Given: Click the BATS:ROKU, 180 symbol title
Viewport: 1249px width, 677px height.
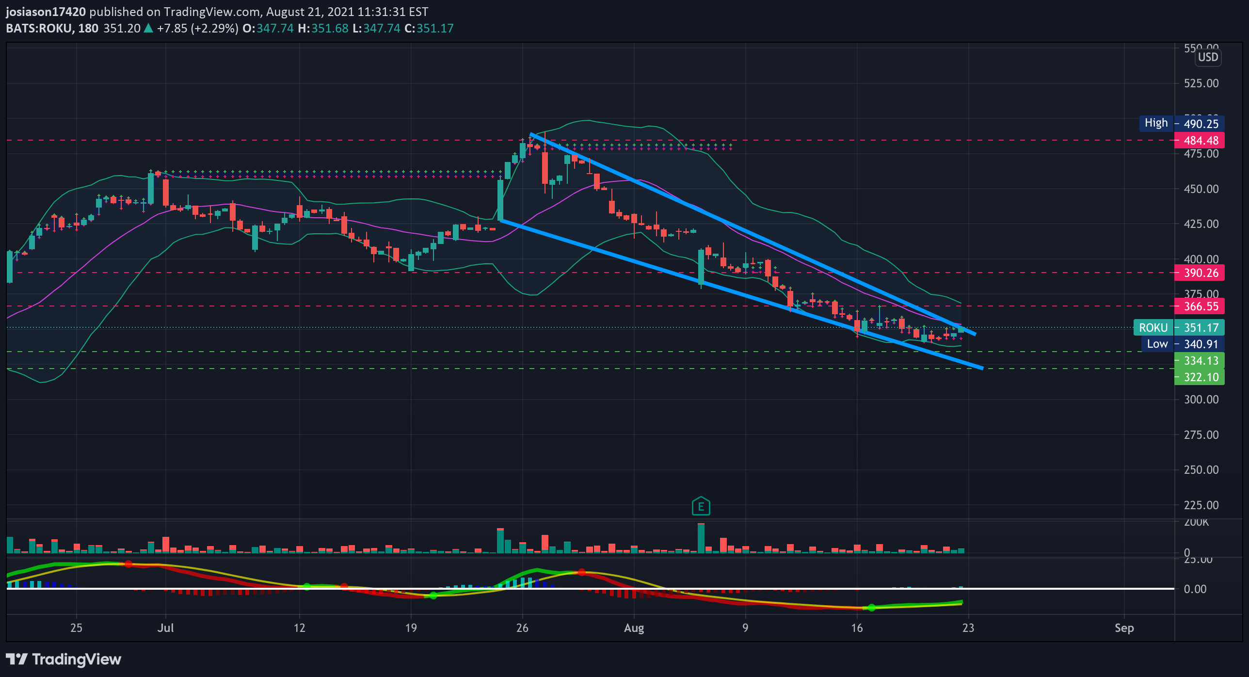Looking at the screenshot, I should 52,28.
